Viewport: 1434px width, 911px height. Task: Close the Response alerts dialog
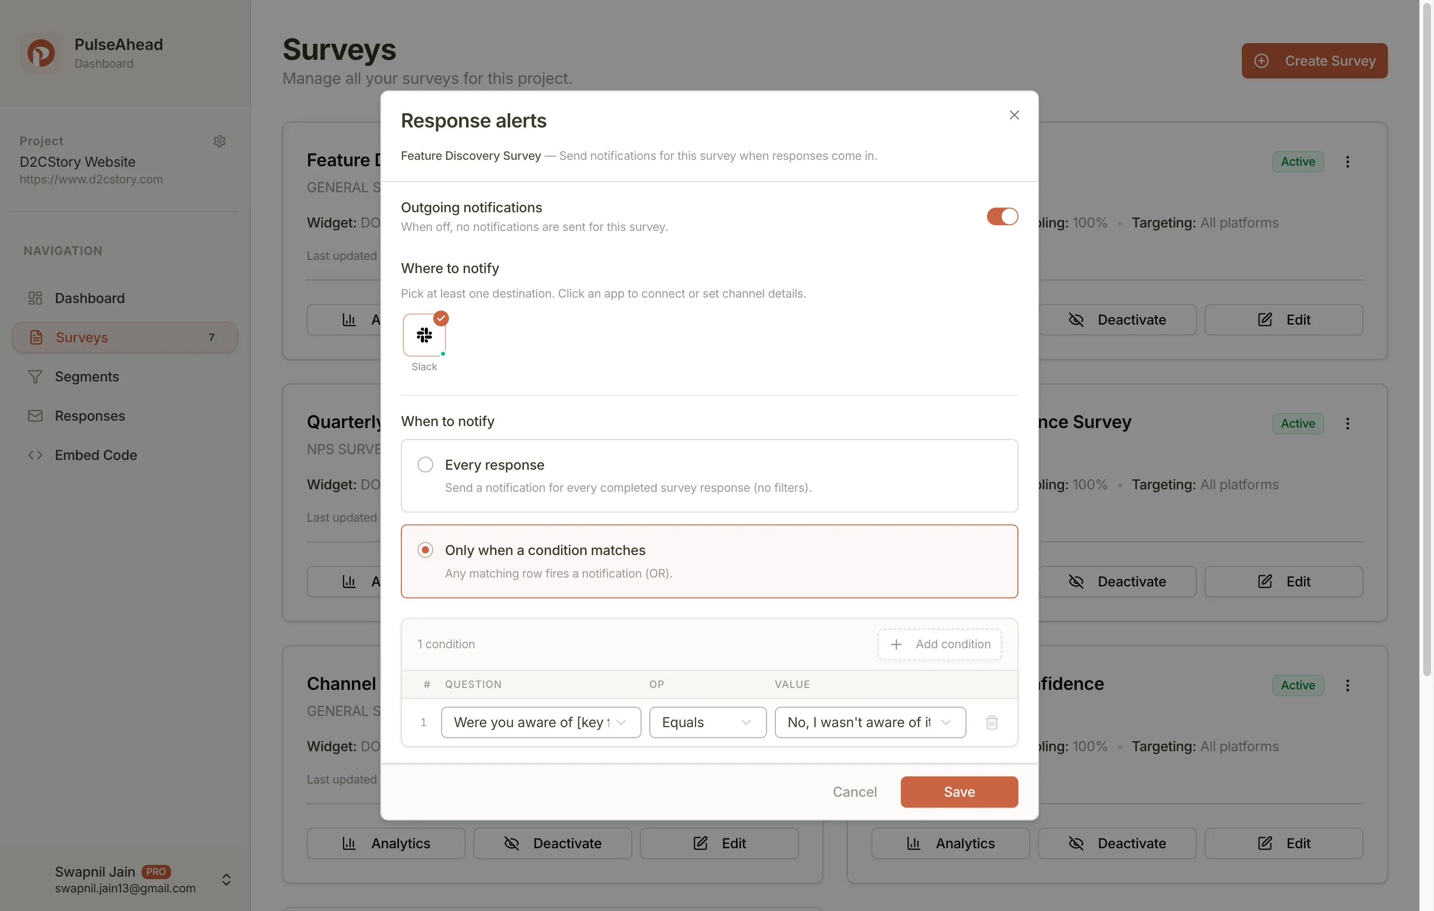(x=1014, y=114)
